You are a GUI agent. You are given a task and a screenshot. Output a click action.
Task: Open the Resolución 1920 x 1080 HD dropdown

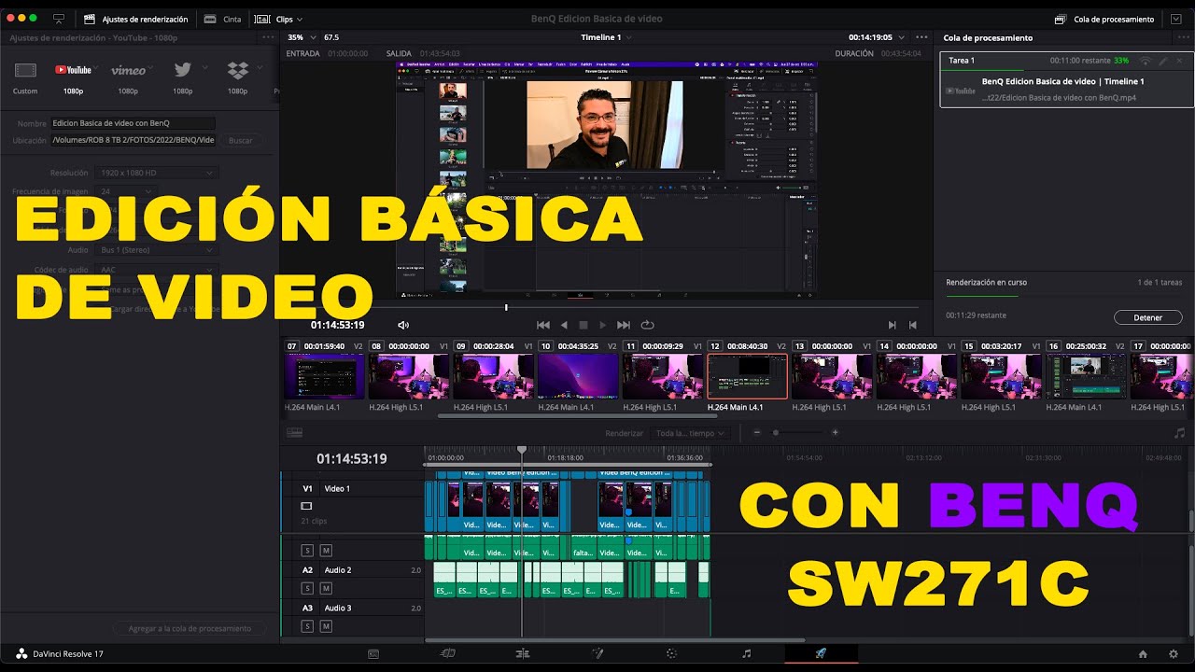156,173
